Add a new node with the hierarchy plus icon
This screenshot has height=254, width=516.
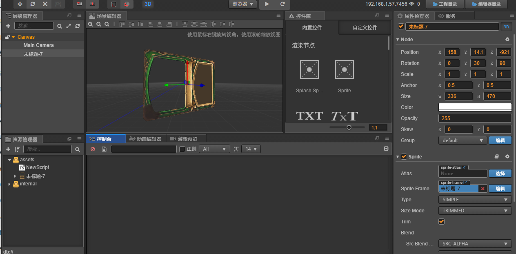[8, 26]
